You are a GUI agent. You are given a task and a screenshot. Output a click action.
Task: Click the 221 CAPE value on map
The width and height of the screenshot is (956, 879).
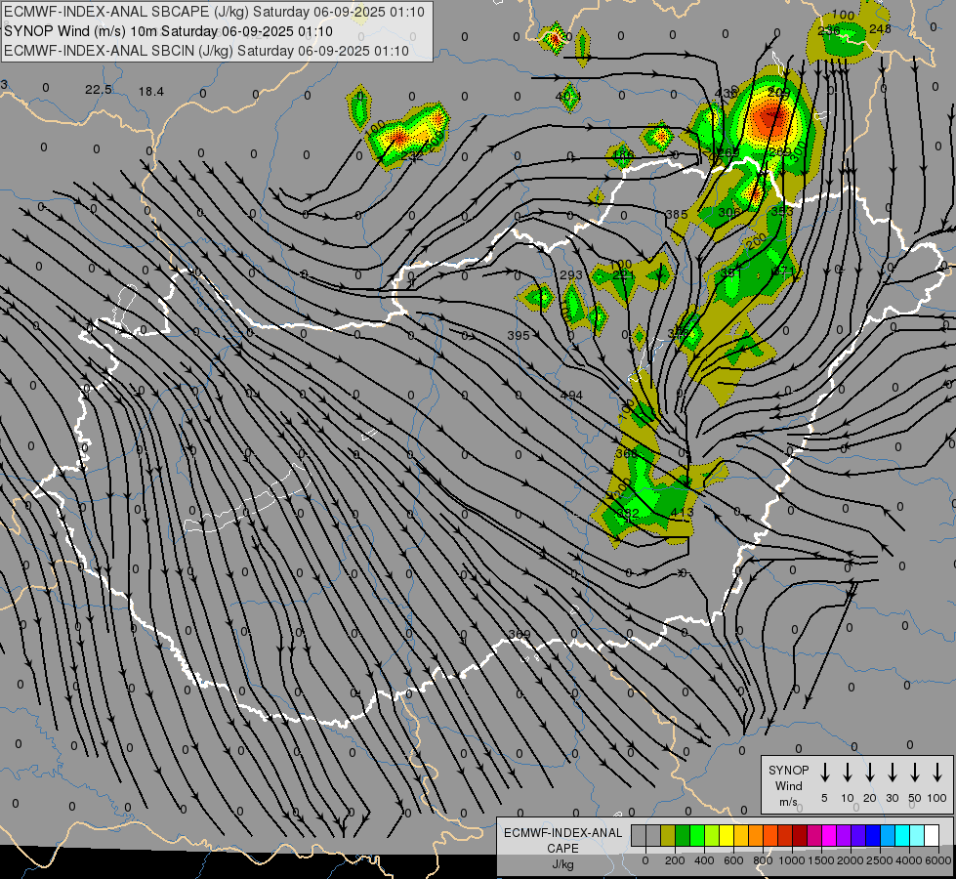click(x=623, y=275)
